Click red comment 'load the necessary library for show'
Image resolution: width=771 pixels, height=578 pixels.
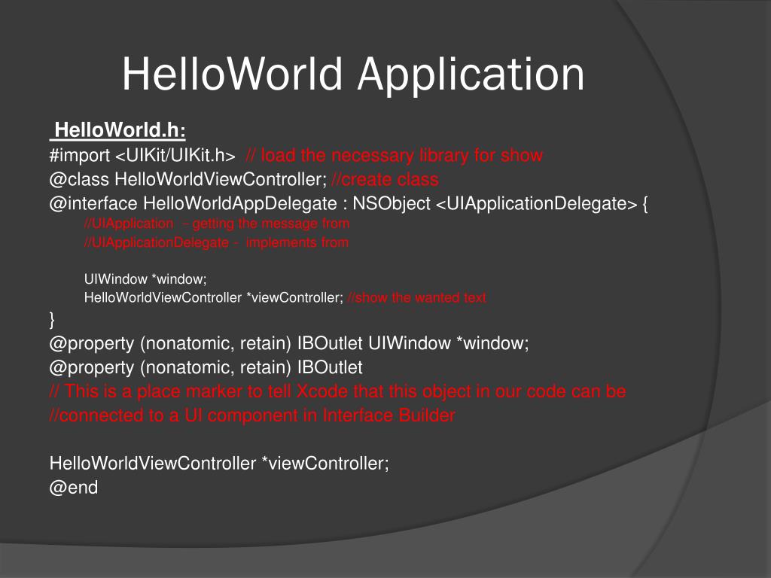pos(402,155)
